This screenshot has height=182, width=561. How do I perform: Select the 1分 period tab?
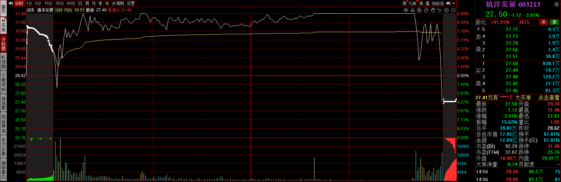point(29,3)
